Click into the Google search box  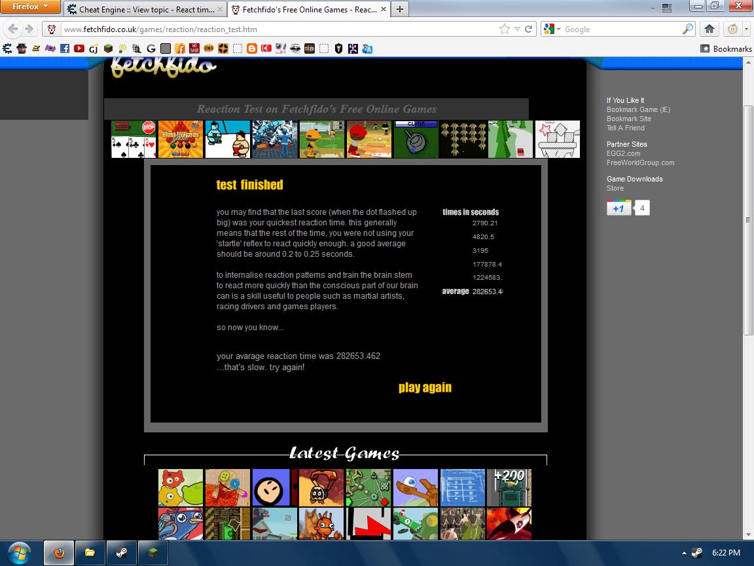tap(622, 29)
